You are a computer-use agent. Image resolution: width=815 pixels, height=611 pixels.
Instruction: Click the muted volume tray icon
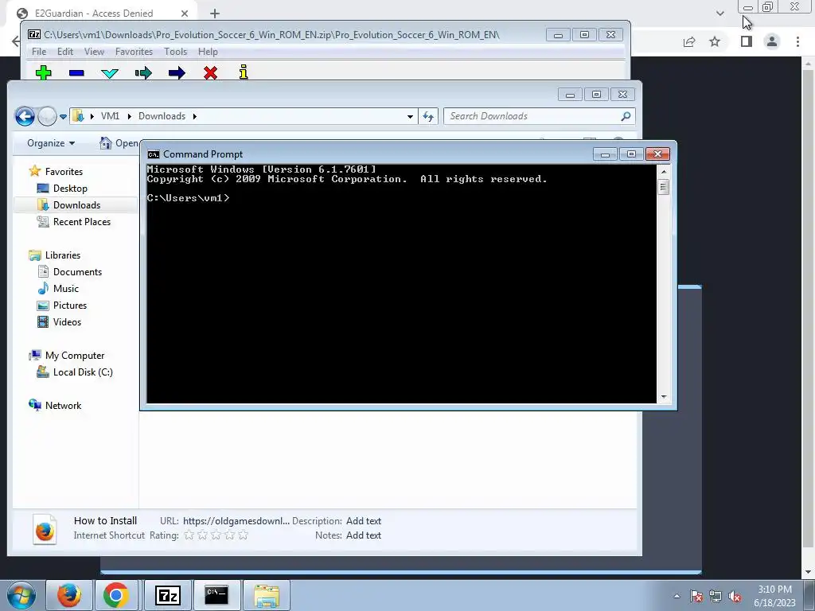[x=735, y=596]
